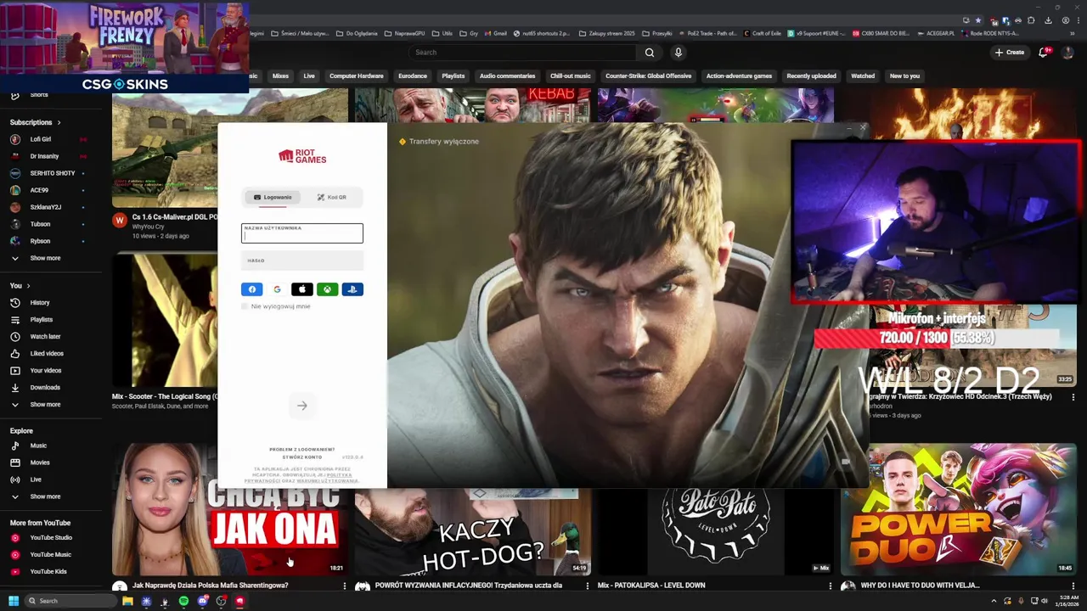This screenshot has width=1087, height=611.
Task: Select the Recently uploaded chip
Action: (x=811, y=76)
